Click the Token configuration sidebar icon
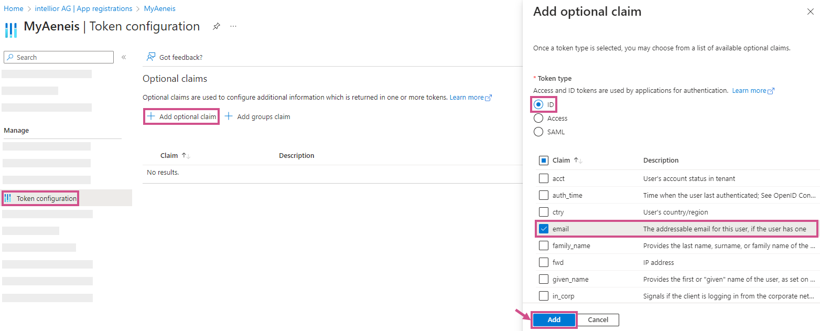820x331 pixels. click(x=8, y=198)
